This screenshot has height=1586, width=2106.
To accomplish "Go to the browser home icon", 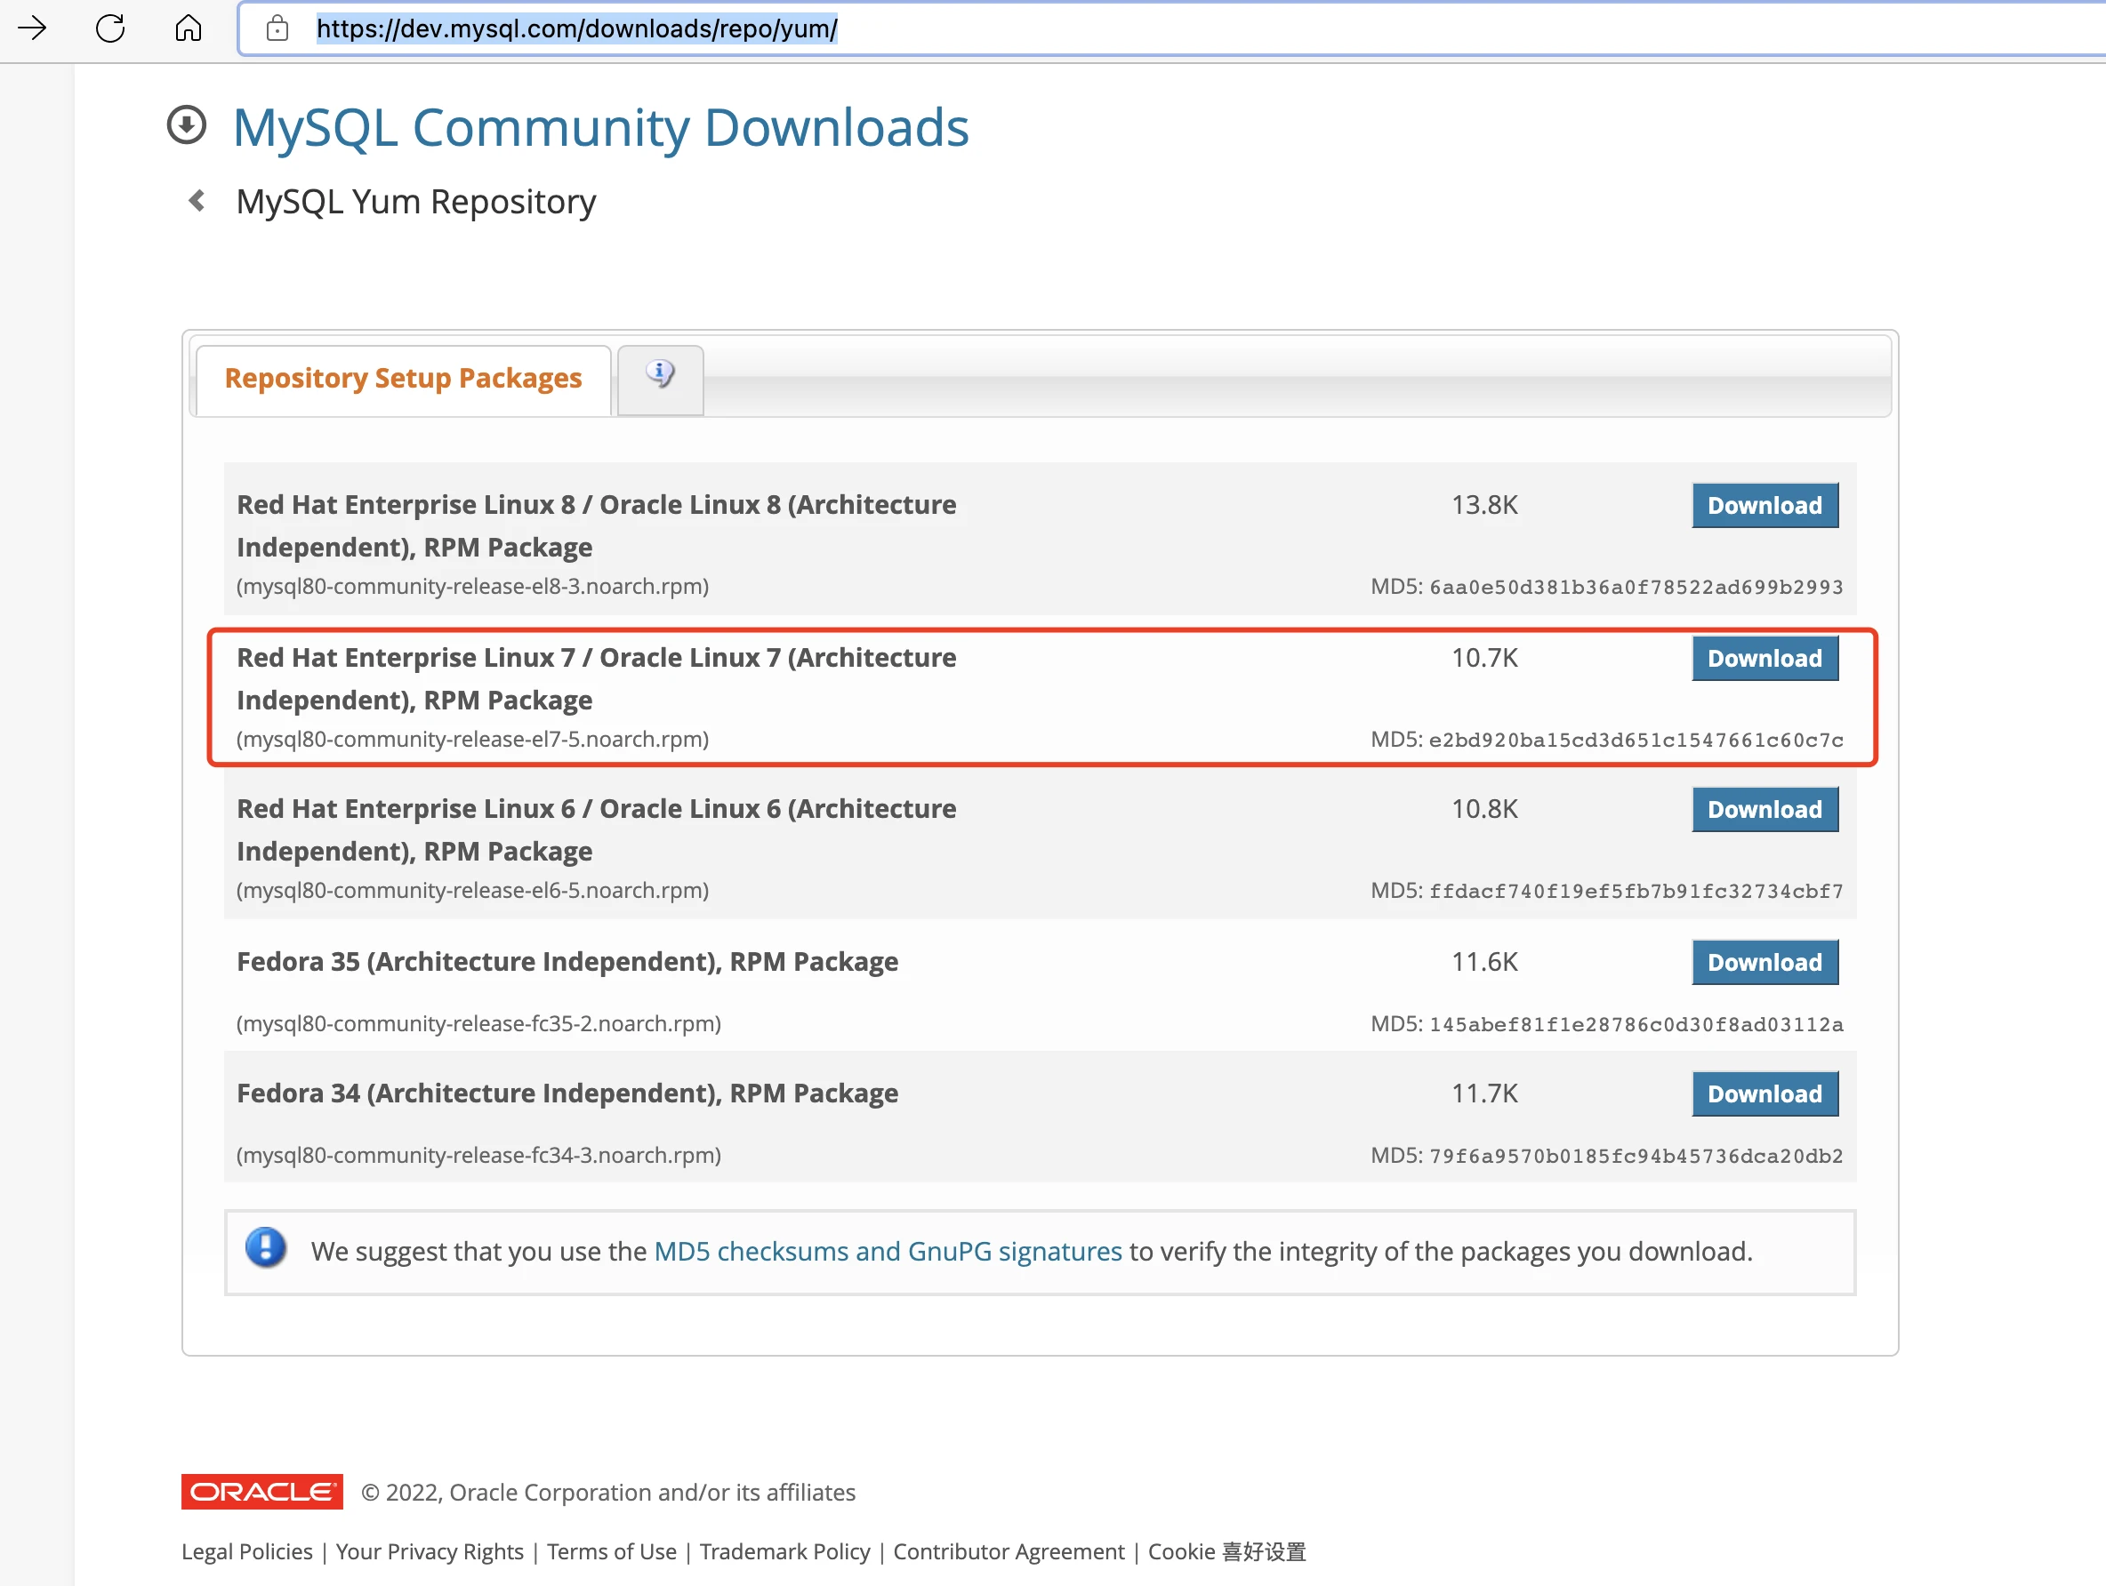I will coord(189,28).
